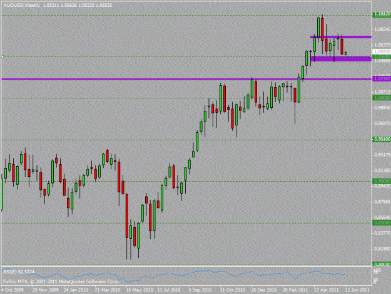Image resolution: width=391 pixels, height=294 pixels.
Task: Click the latest small green candle
Action: tap(346, 53)
